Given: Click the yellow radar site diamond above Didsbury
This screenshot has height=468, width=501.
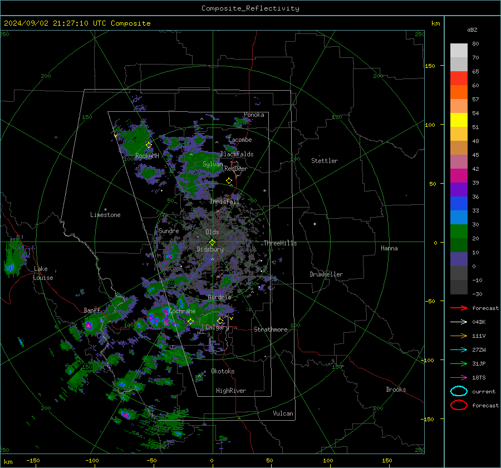Looking at the screenshot, I should [212, 243].
